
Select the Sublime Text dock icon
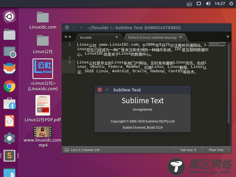(9, 156)
